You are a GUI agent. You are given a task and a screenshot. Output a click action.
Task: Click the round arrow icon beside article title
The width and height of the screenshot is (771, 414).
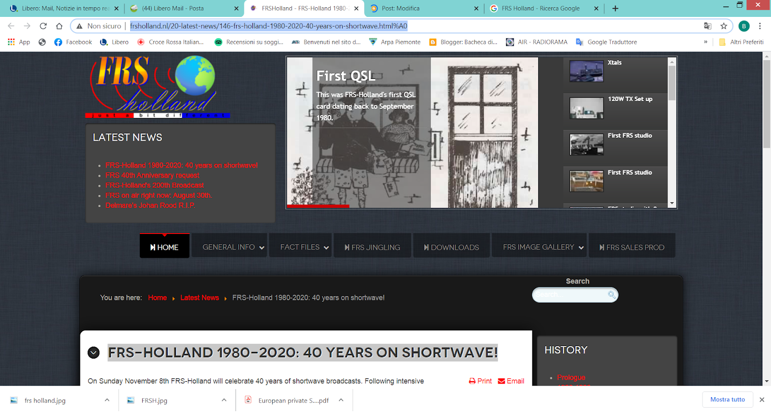(93, 353)
